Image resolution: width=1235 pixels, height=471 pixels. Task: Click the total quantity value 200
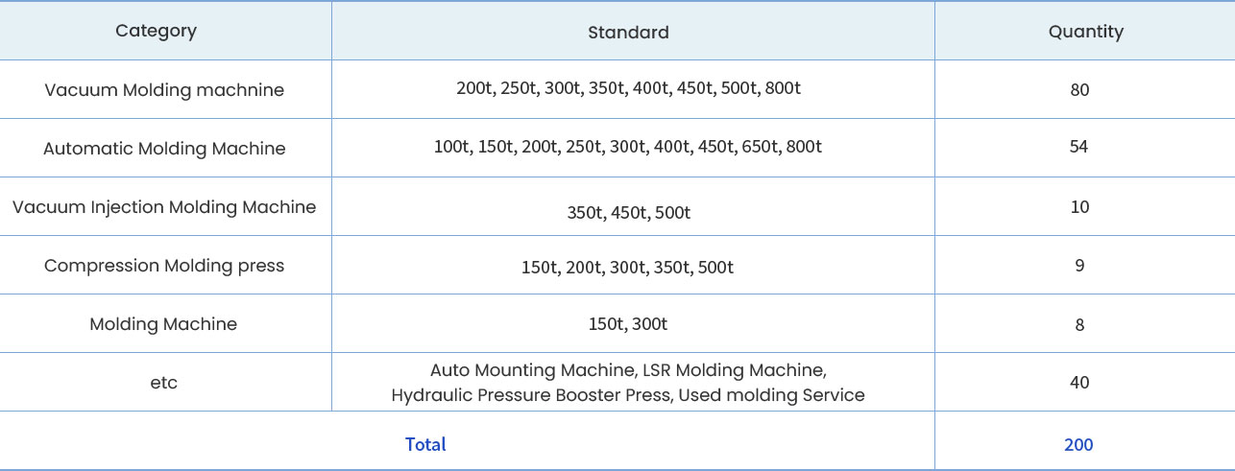[x=1078, y=444]
